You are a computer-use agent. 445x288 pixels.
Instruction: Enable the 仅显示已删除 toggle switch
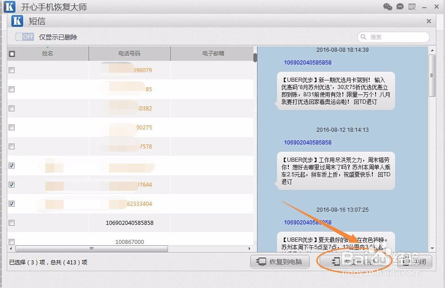25,37
